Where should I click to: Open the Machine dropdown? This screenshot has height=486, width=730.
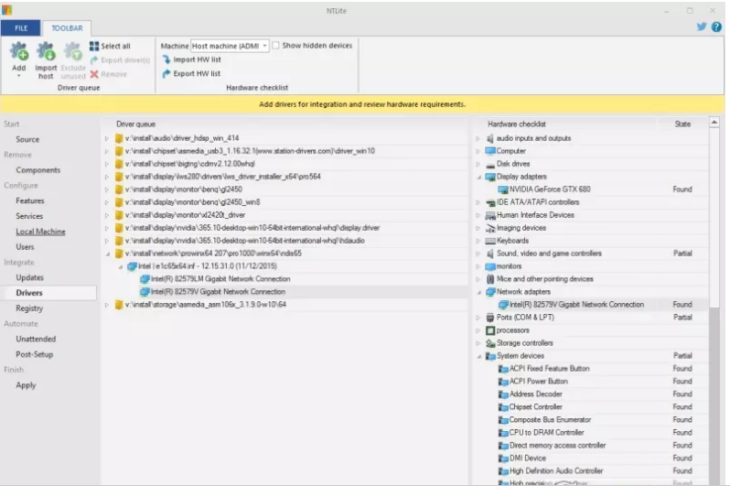click(230, 46)
